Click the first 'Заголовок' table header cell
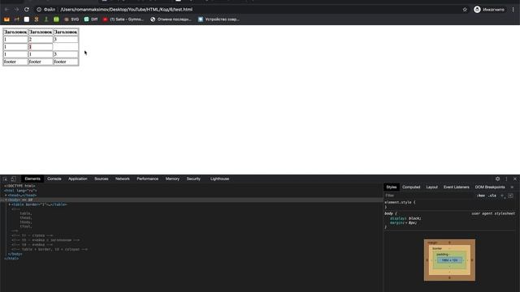The image size is (520, 292). click(x=15, y=32)
